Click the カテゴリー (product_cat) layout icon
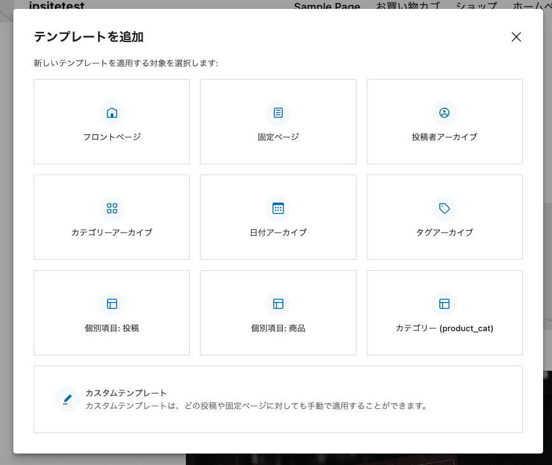The height and width of the screenshot is (465, 552). [444, 304]
